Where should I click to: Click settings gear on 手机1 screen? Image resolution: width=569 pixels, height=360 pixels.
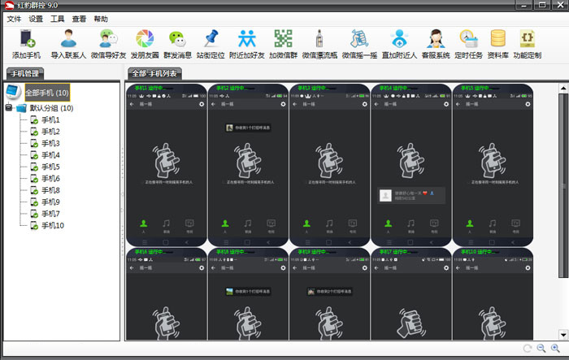tap(202, 104)
